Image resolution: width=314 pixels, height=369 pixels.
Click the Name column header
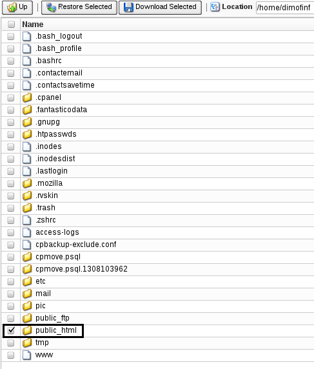point(33,25)
